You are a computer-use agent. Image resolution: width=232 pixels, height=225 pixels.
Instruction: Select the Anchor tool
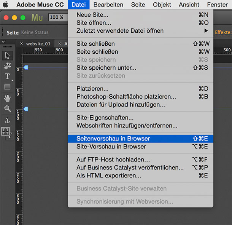(x=7, y=121)
